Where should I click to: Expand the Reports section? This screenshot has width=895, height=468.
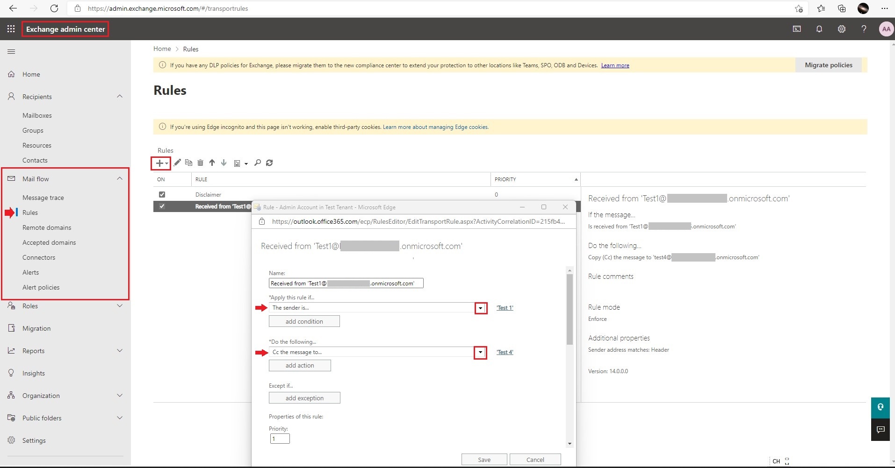tap(120, 350)
